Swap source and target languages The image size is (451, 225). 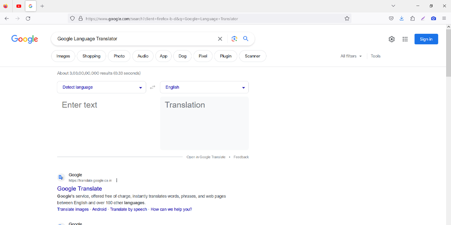click(x=153, y=87)
